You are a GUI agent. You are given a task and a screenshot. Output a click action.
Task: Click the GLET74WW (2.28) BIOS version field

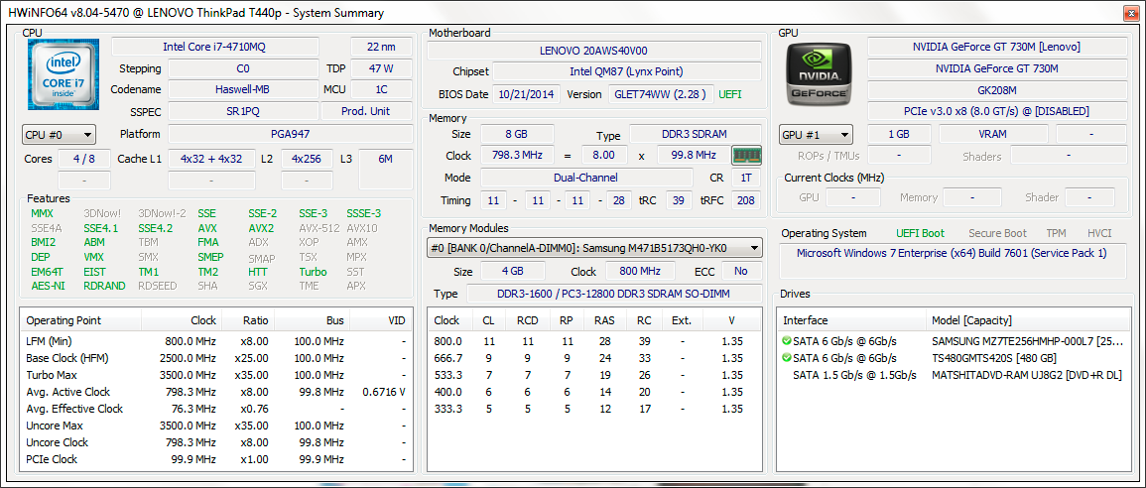tap(660, 94)
